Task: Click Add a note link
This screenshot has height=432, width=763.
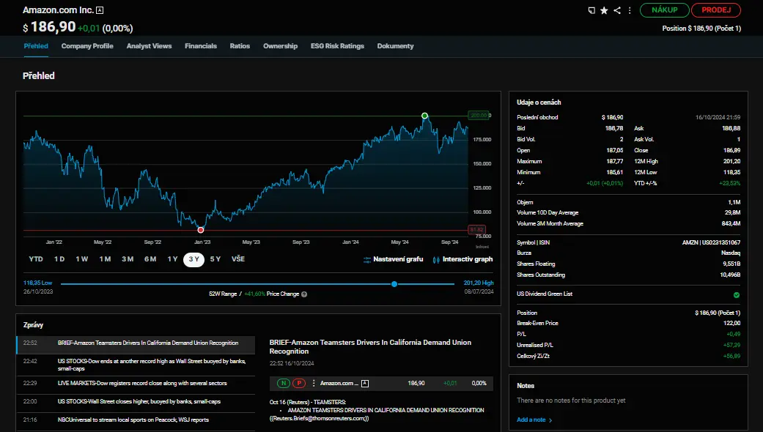Action: pos(531,420)
